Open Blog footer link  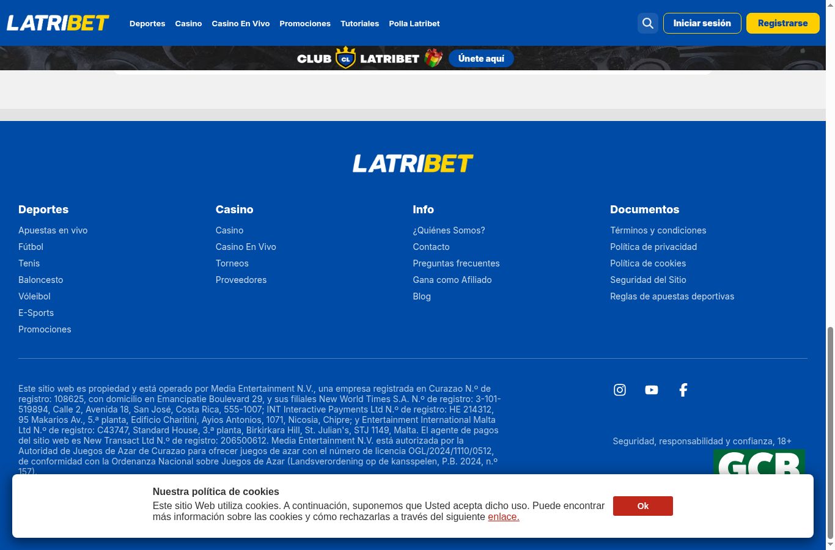(x=422, y=296)
